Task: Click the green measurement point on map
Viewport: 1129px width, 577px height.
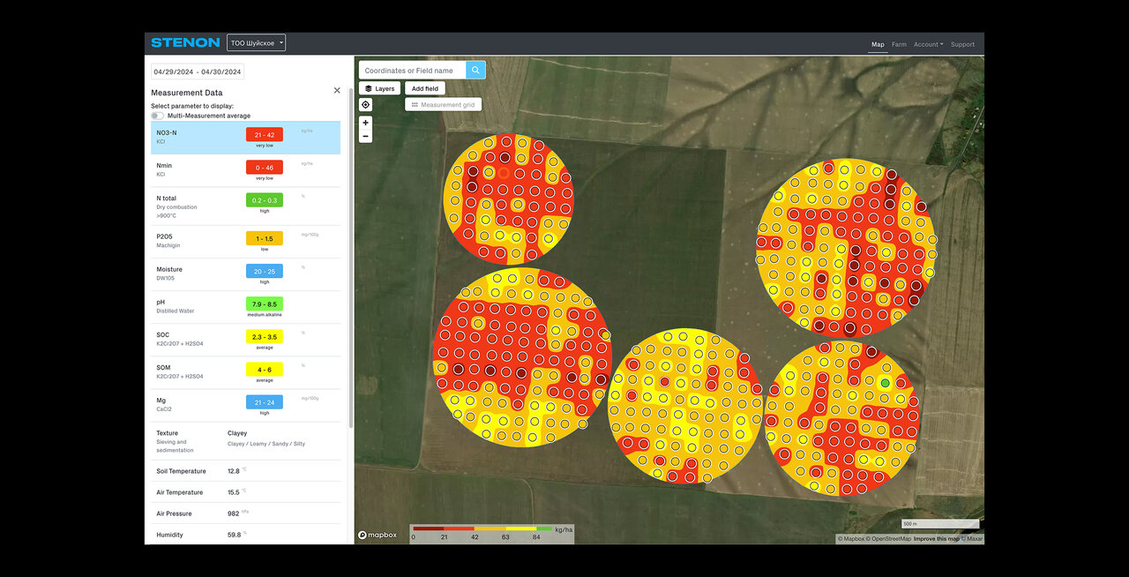Action: 885,383
